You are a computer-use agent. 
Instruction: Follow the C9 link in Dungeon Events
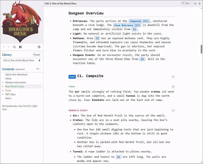[142, 59]
